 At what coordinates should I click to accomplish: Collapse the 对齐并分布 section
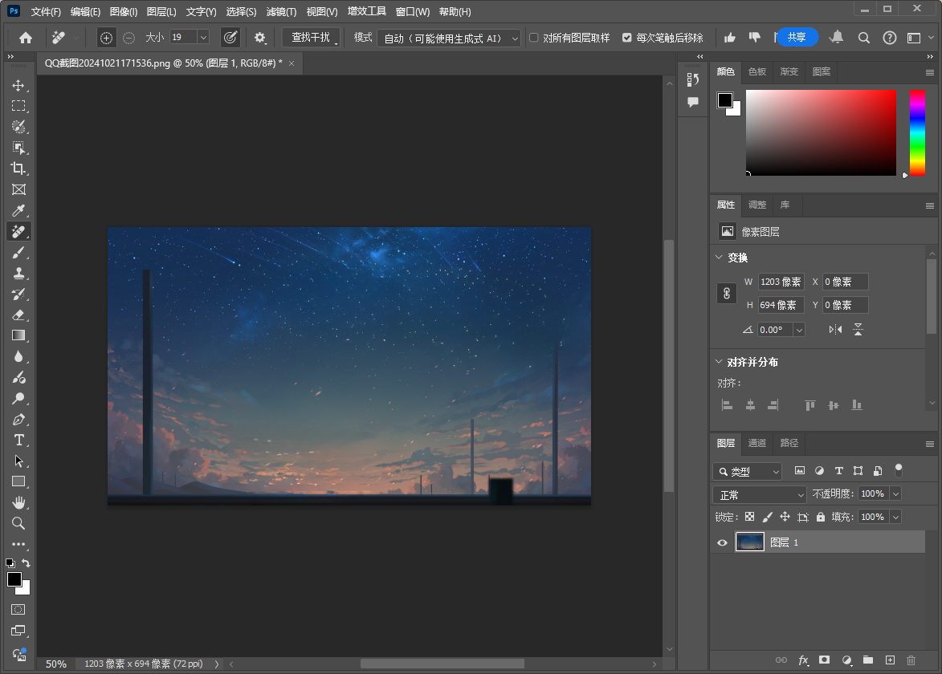pyautogui.click(x=719, y=361)
